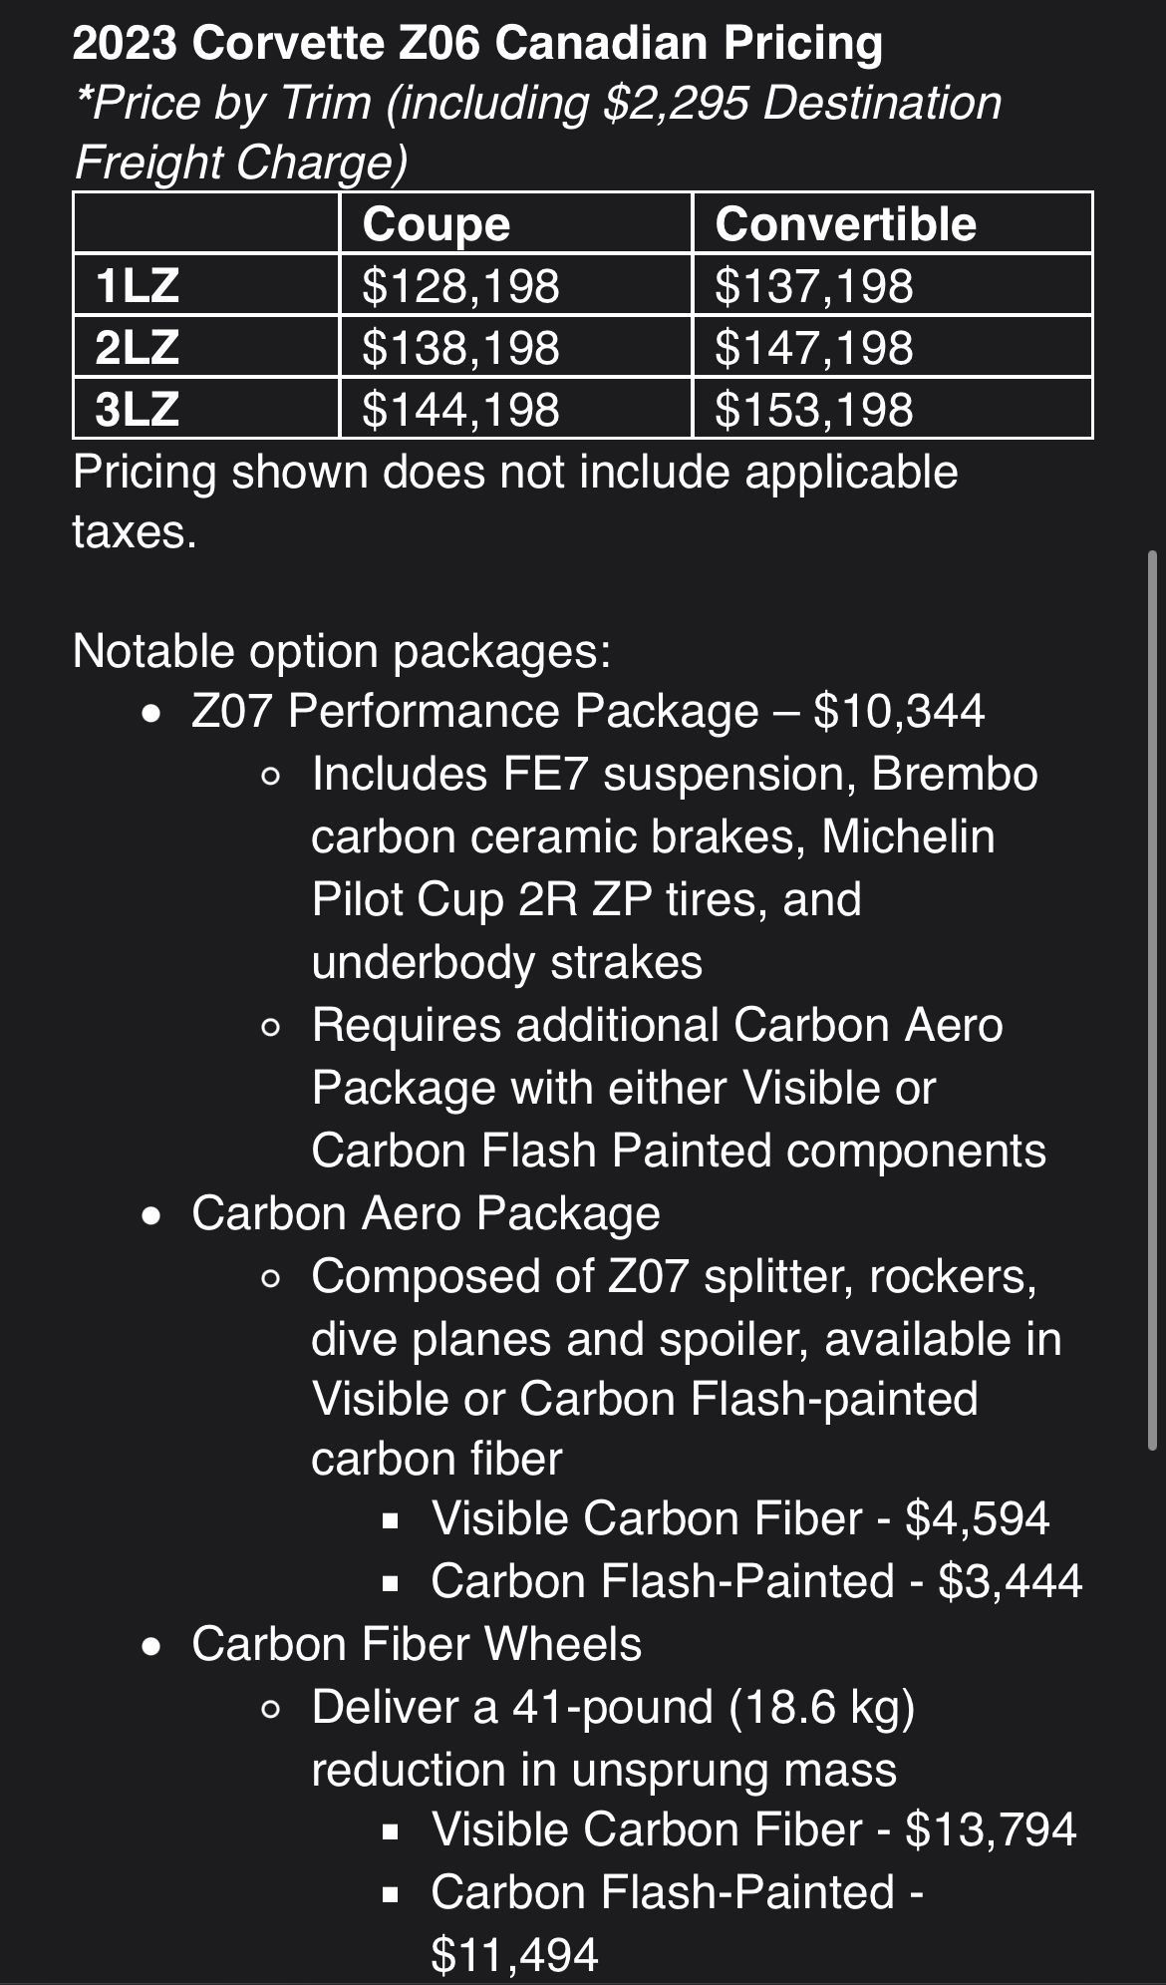This screenshot has height=1985, width=1166.
Task: Tap the Visible Carbon Fiber $4,594 line
Action: coord(739,1518)
